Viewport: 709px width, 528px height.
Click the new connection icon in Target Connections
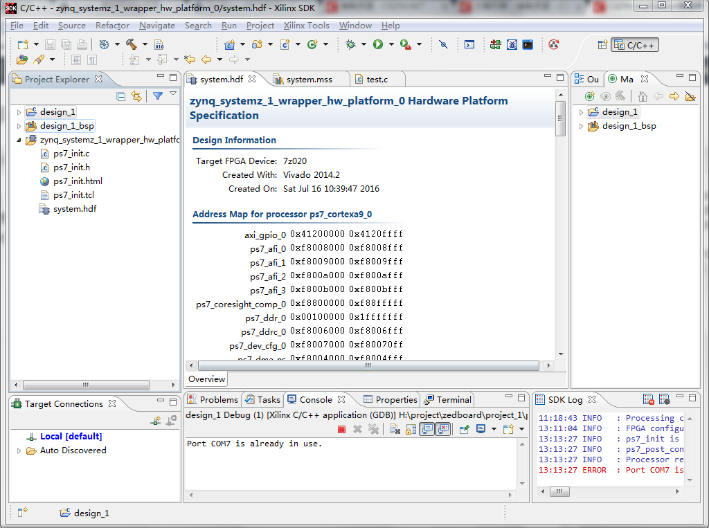[156, 421]
